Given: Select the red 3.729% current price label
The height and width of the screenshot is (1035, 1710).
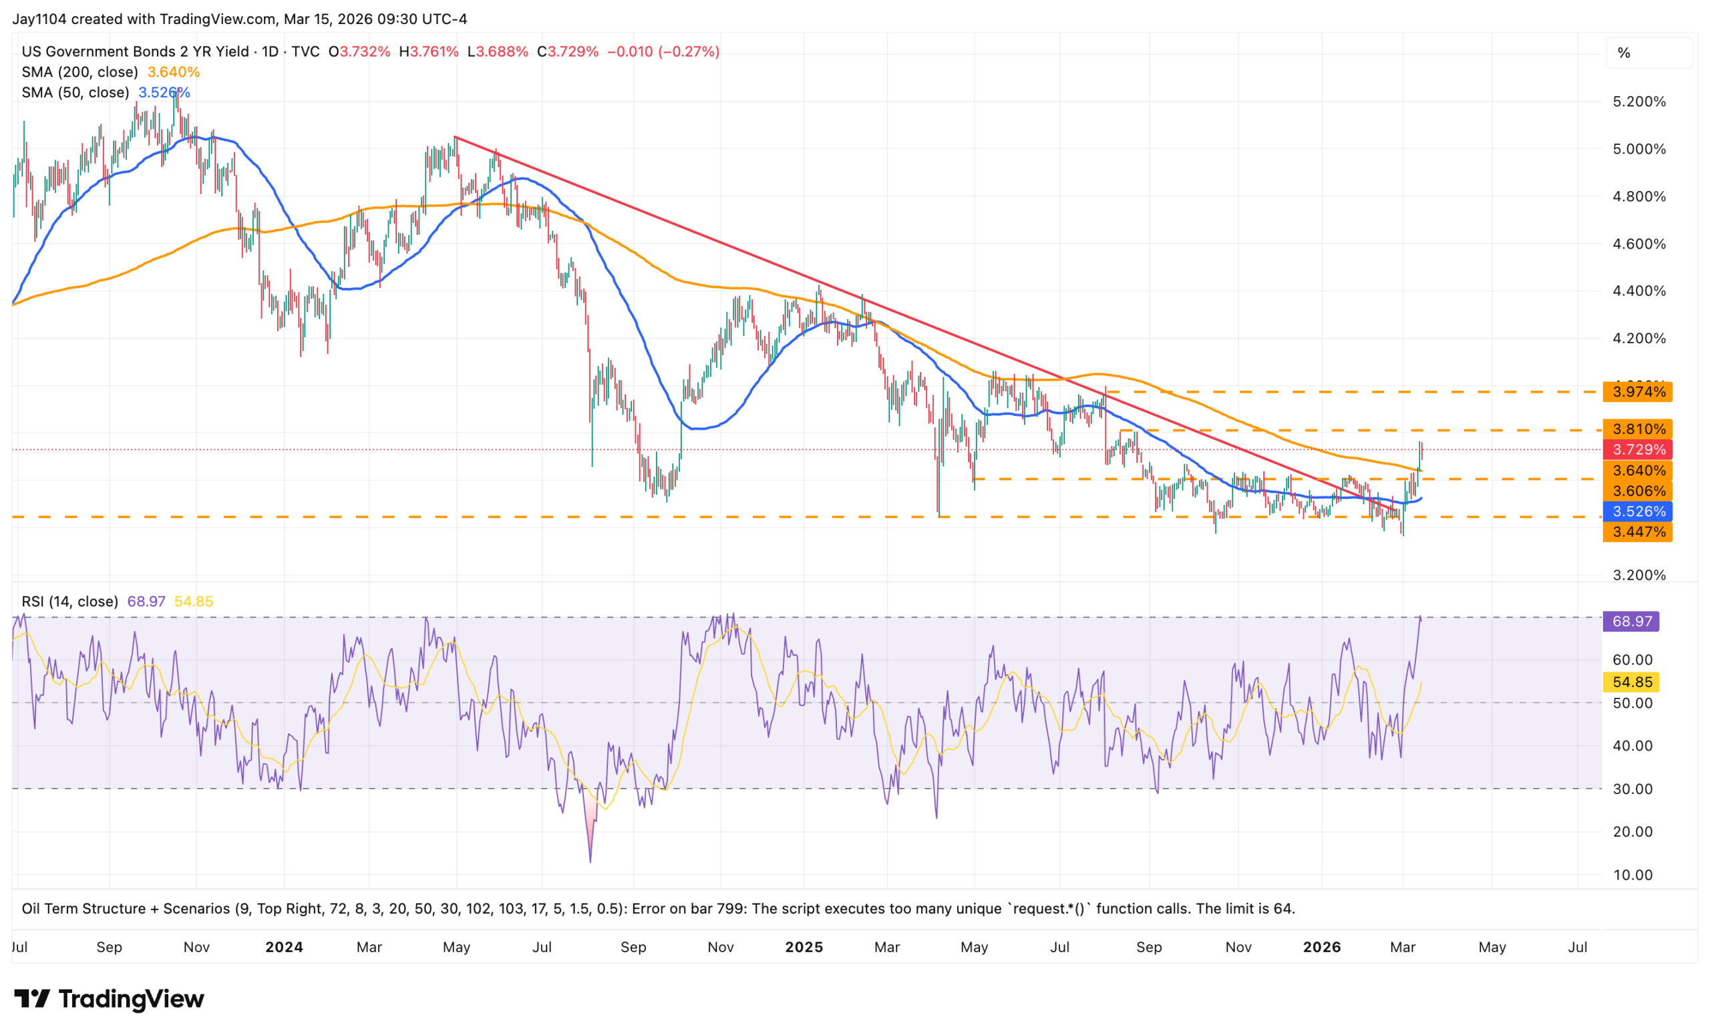Looking at the screenshot, I should tap(1638, 449).
